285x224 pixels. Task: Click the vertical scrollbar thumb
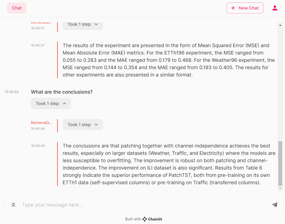pyautogui.click(x=280, y=163)
